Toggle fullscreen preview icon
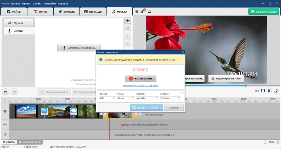This screenshot has height=149, width=281. tap(276, 91)
